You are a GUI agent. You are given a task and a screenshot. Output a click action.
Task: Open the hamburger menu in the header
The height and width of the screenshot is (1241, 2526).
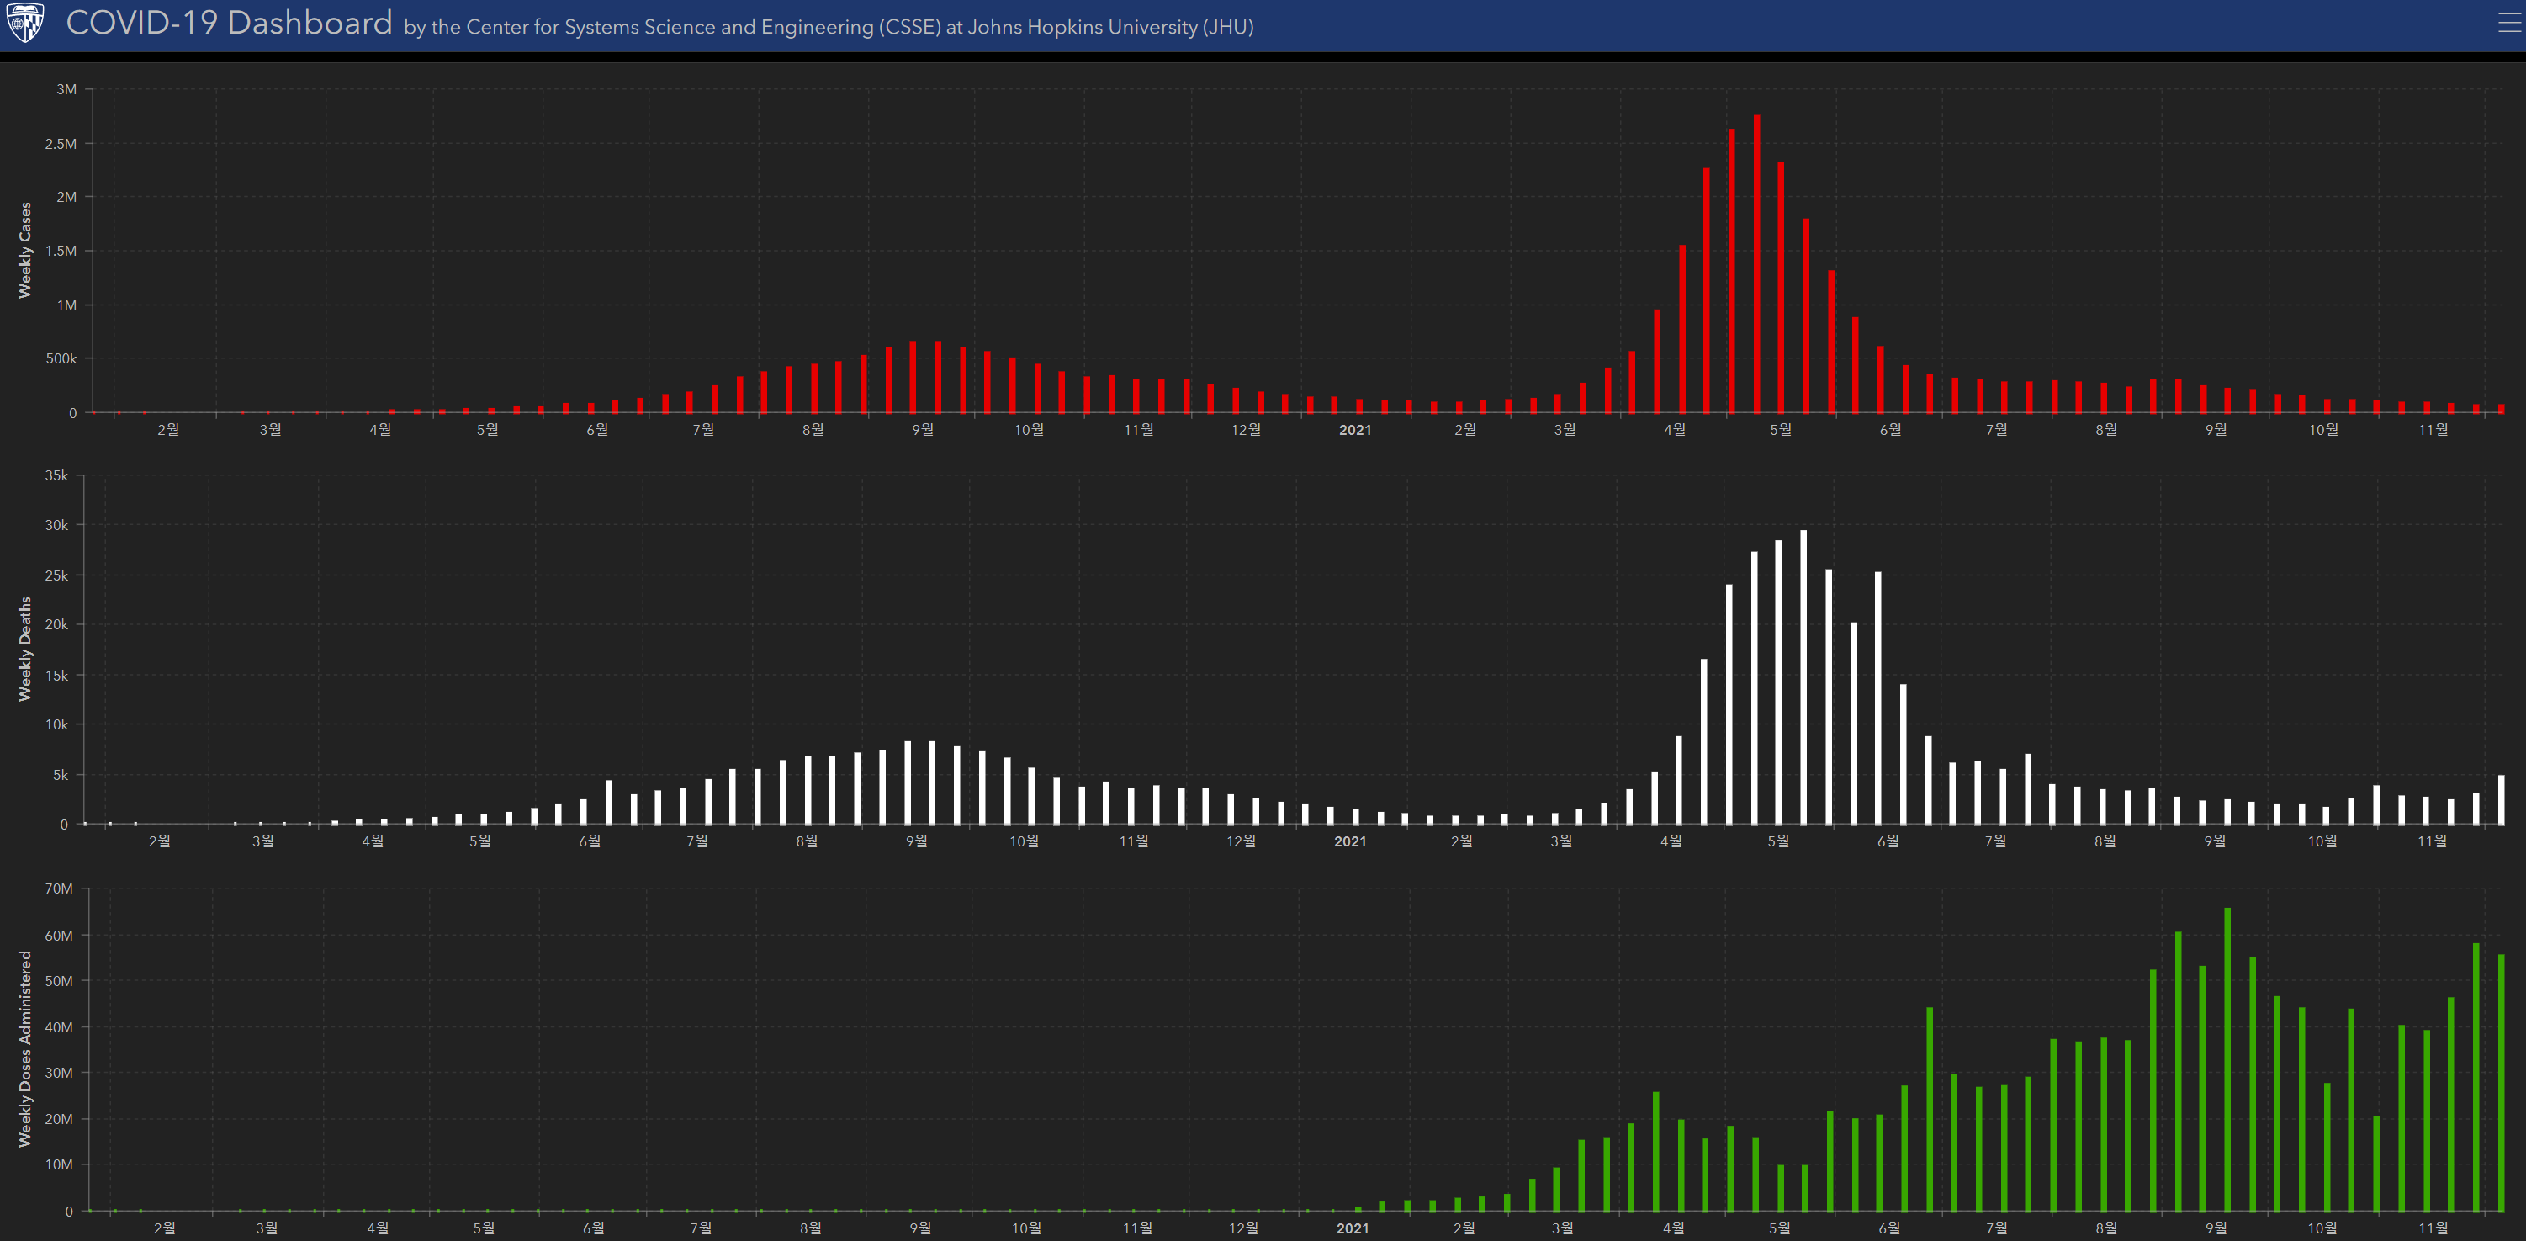2510,23
